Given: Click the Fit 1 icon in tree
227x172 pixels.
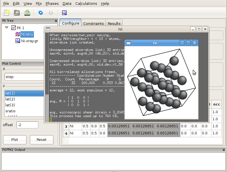Looking at the screenshot, I should pos(14,28).
